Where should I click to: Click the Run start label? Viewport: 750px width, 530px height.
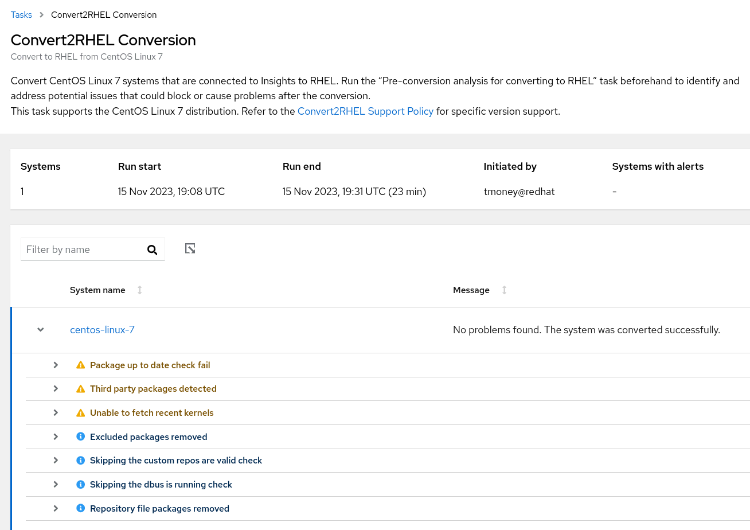tap(139, 166)
